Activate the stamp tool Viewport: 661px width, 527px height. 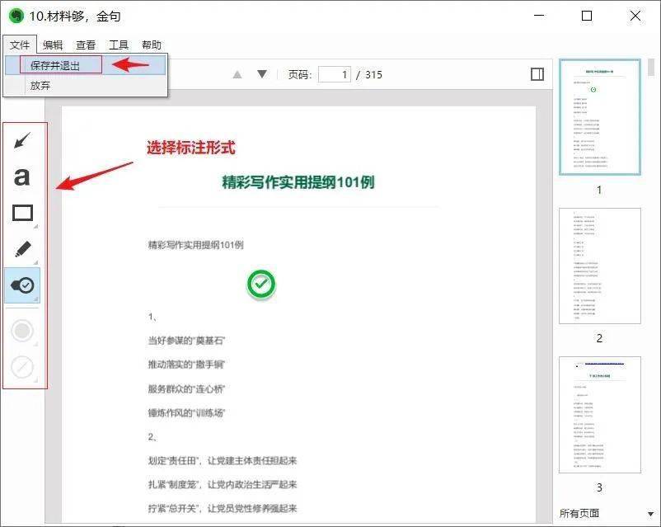(x=23, y=285)
